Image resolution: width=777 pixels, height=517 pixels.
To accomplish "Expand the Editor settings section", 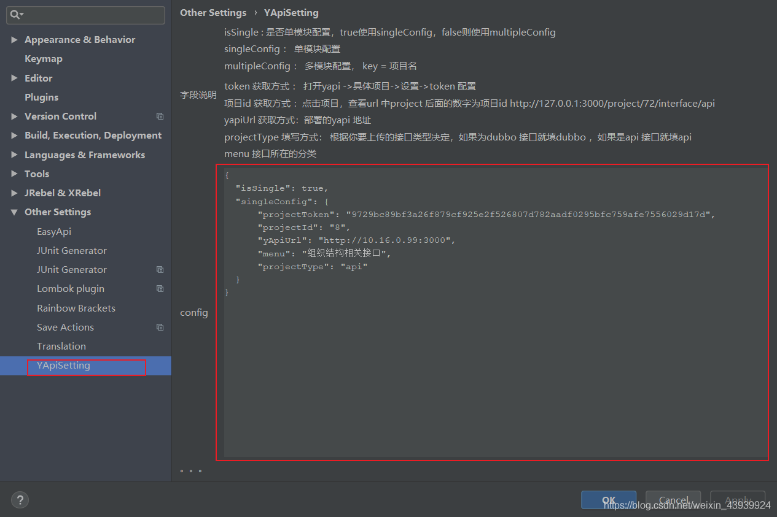I will point(14,79).
